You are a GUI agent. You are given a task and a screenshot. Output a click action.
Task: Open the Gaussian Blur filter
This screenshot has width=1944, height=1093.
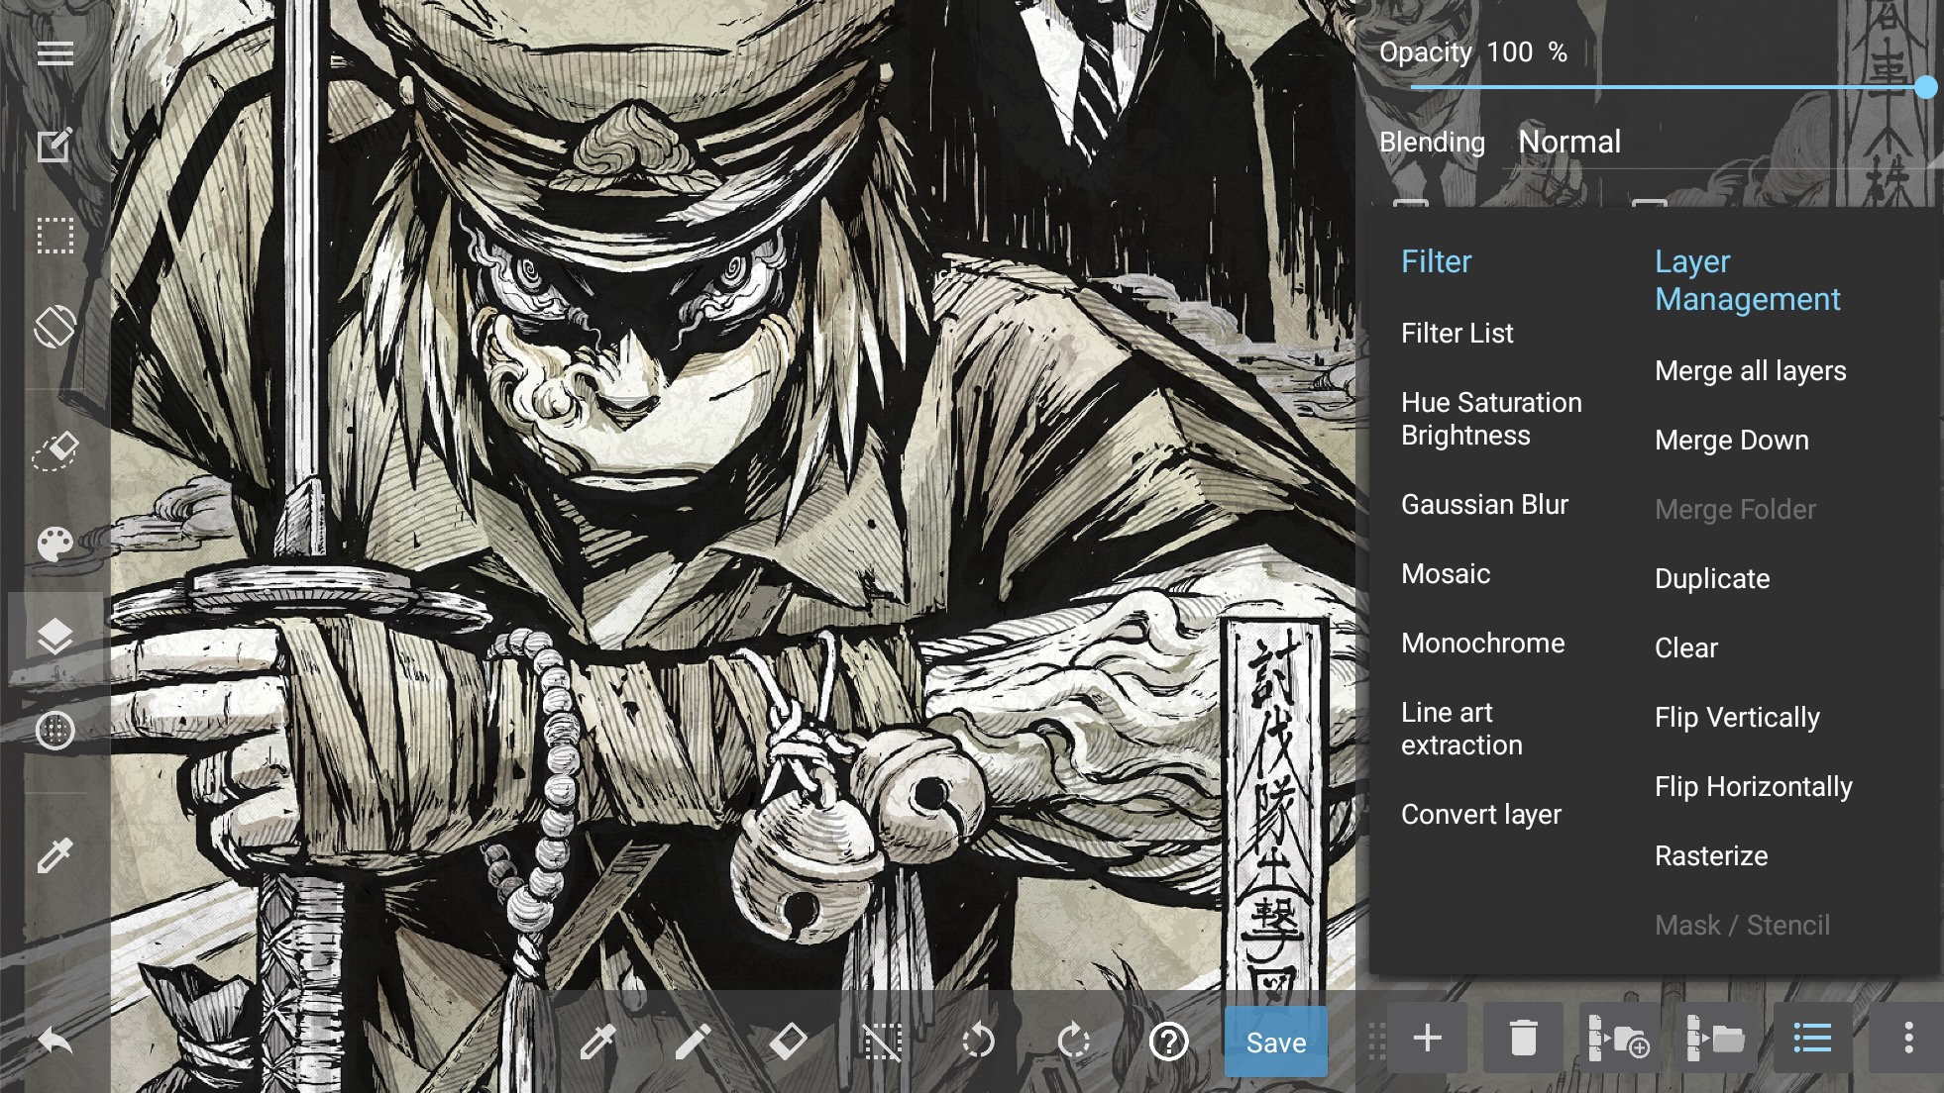pyautogui.click(x=1484, y=504)
